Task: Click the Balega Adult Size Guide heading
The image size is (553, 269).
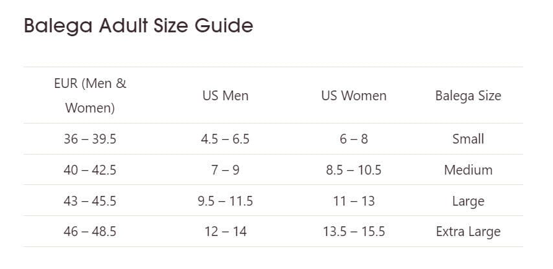Action: [x=138, y=26]
